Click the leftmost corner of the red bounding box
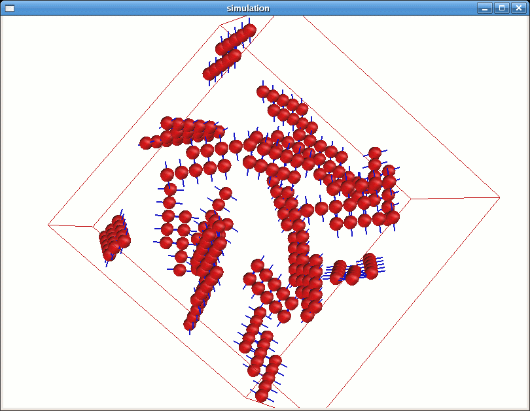The width and height of the screenshot is (530, 411). [48, 225]
